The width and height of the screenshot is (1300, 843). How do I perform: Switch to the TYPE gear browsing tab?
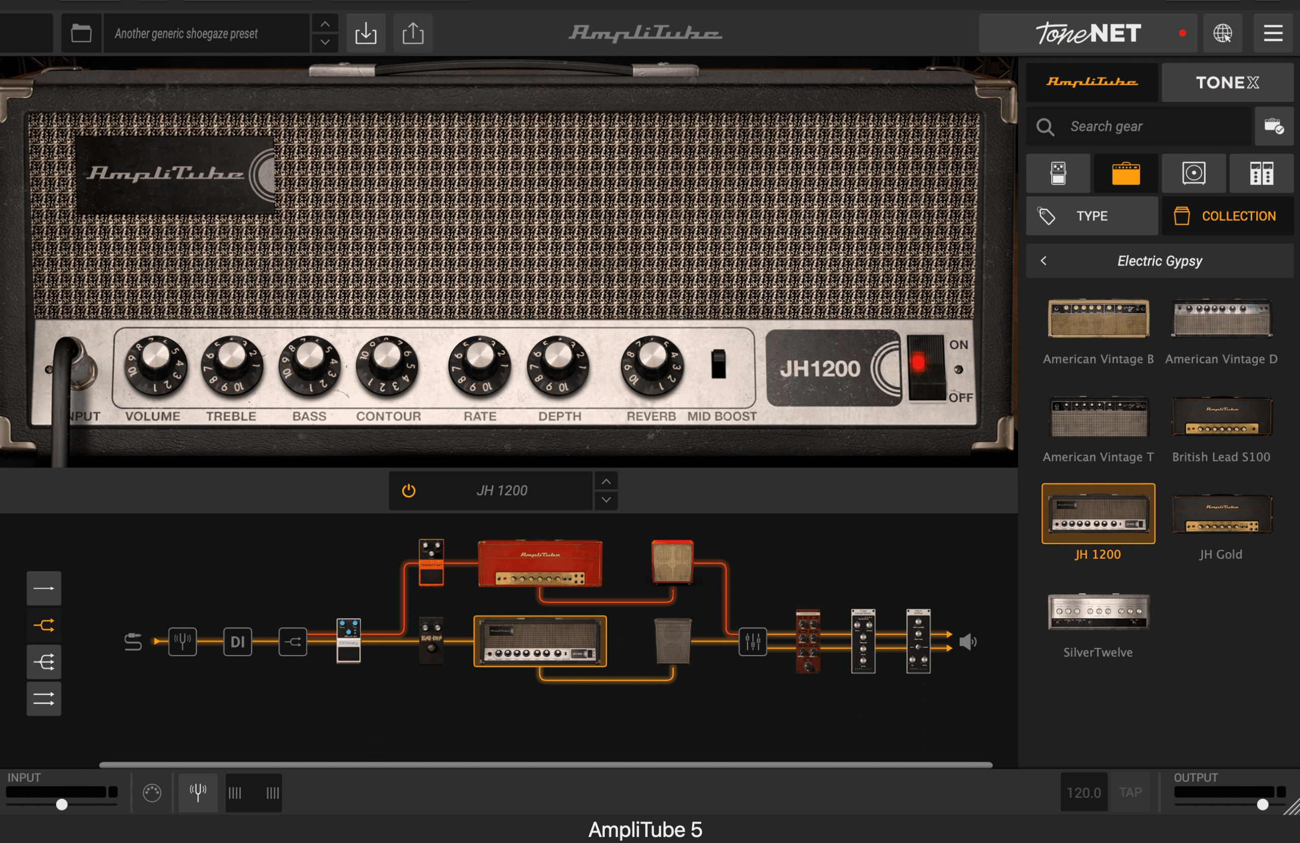click(x=1092, y=216)
